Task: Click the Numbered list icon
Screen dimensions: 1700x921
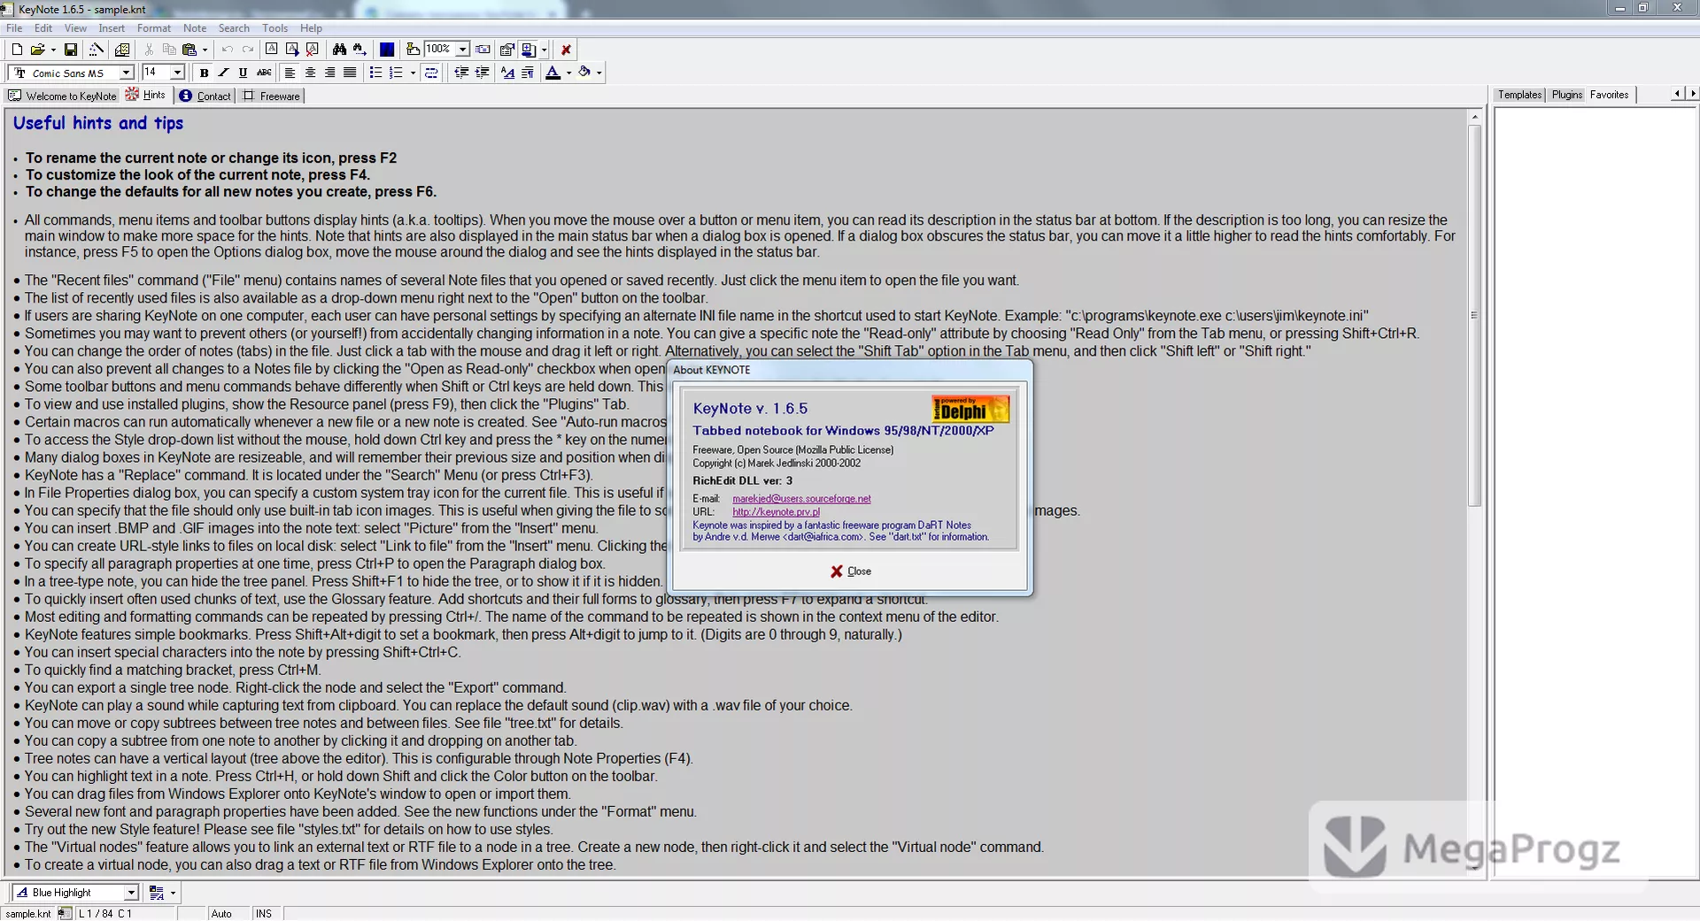Action: click(x=396, y=73)
